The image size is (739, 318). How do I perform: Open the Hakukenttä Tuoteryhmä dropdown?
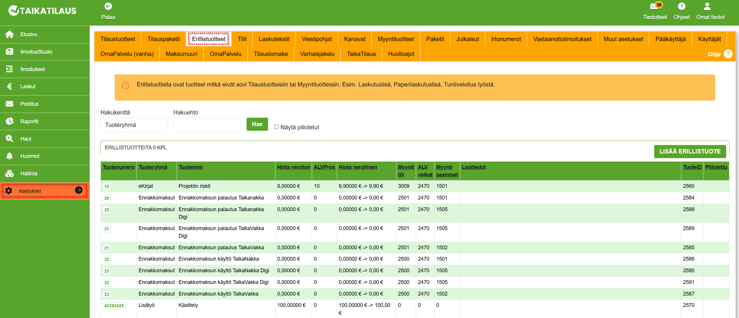coord(134,125)
